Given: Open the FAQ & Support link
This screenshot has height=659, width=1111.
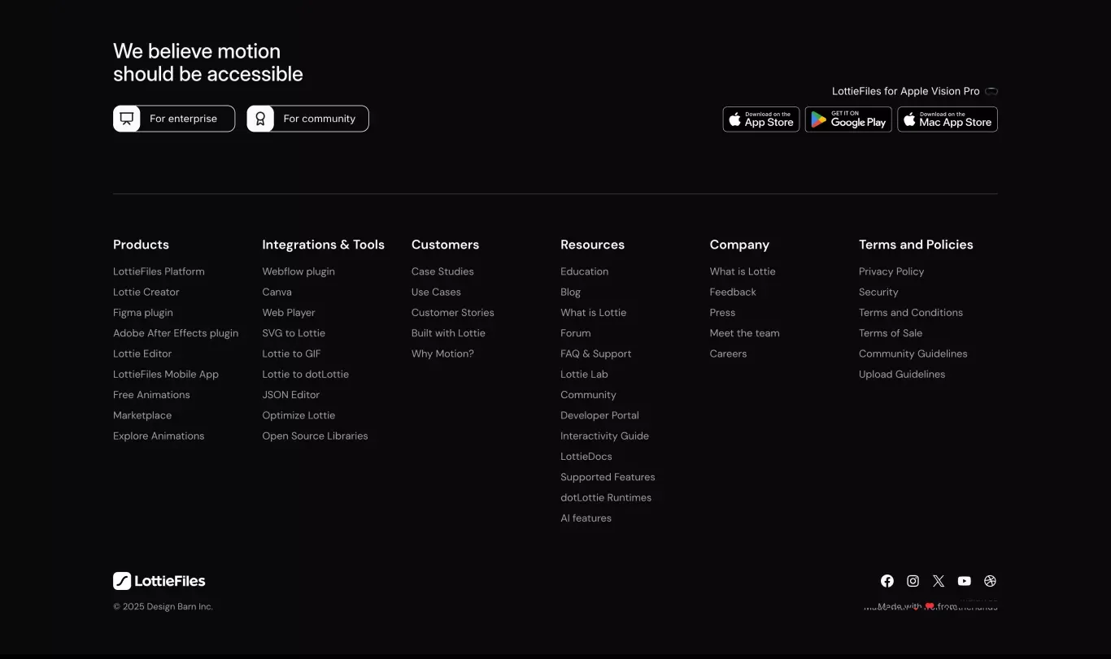Looking at the screenshot, I should 595,353.
